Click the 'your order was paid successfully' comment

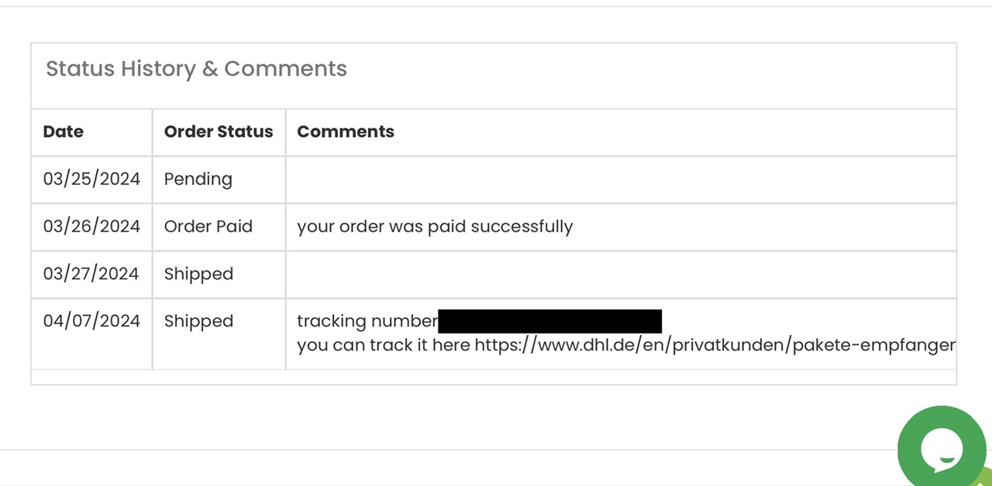435,227
